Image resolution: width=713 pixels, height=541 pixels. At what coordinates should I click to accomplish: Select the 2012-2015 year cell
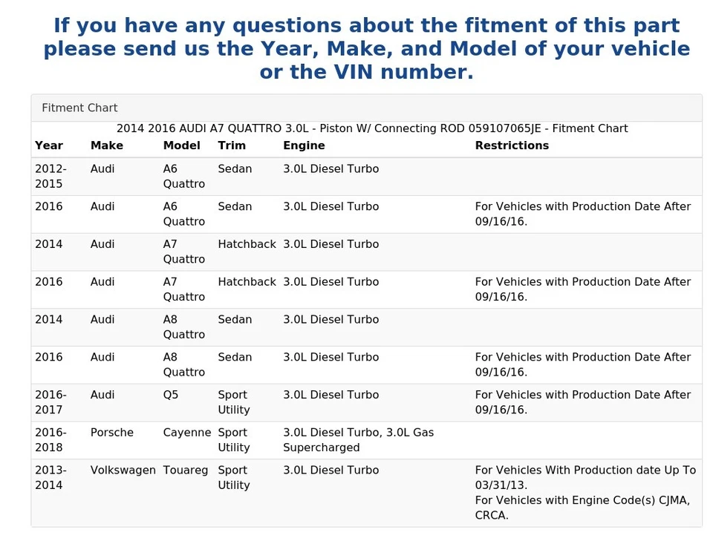click(51, 176)
